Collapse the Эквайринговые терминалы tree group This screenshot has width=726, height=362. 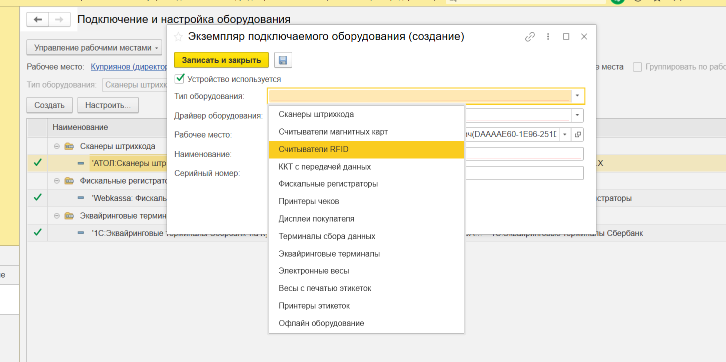[57, 215]
